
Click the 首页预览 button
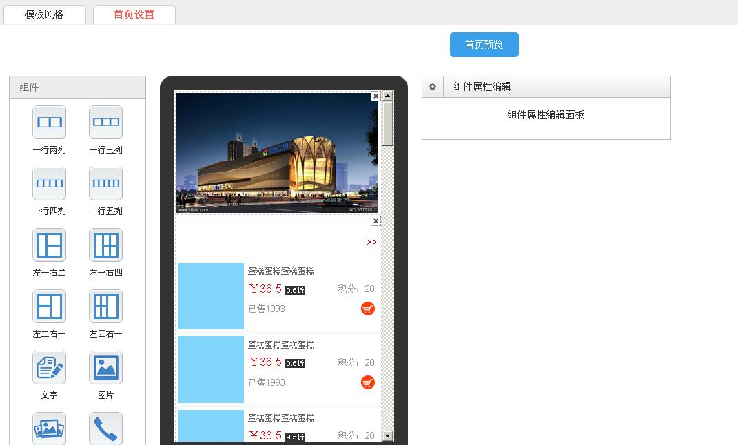coord(484,45)
